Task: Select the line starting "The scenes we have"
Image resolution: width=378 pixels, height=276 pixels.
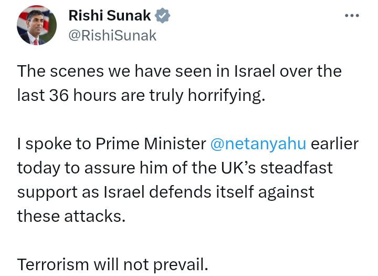Action: (x=178, y=71)
